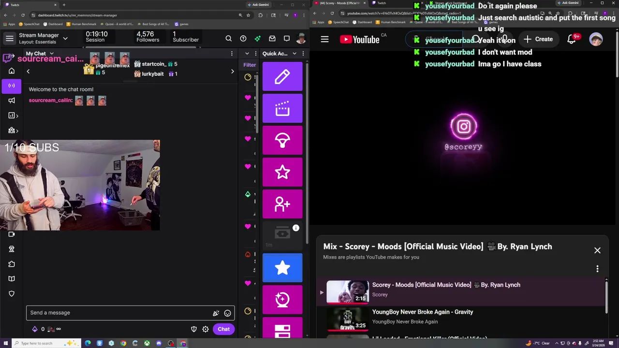Click sourcream_cailin username in chat
The width and height of the screenshot is (619, 348).
[x=50, y=100]
